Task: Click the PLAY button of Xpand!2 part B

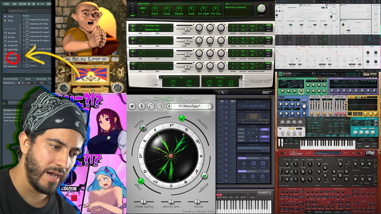Action: (x=269, y=38)
